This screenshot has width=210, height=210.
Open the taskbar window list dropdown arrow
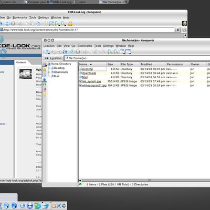127,2
